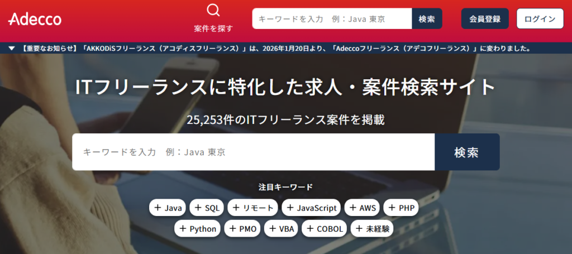Viewport: 572px width, 254px height.
Task: Add the 未経験 keyword tag
Action: pyautogui.click(x=372, y=228)
